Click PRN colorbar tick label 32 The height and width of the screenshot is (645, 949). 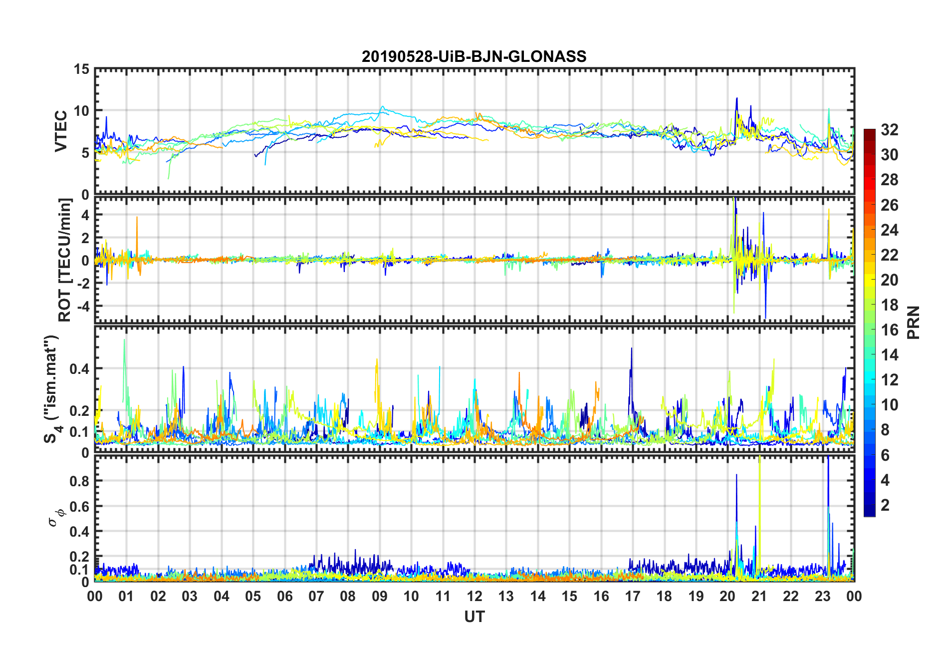click(x=889, y=130)
